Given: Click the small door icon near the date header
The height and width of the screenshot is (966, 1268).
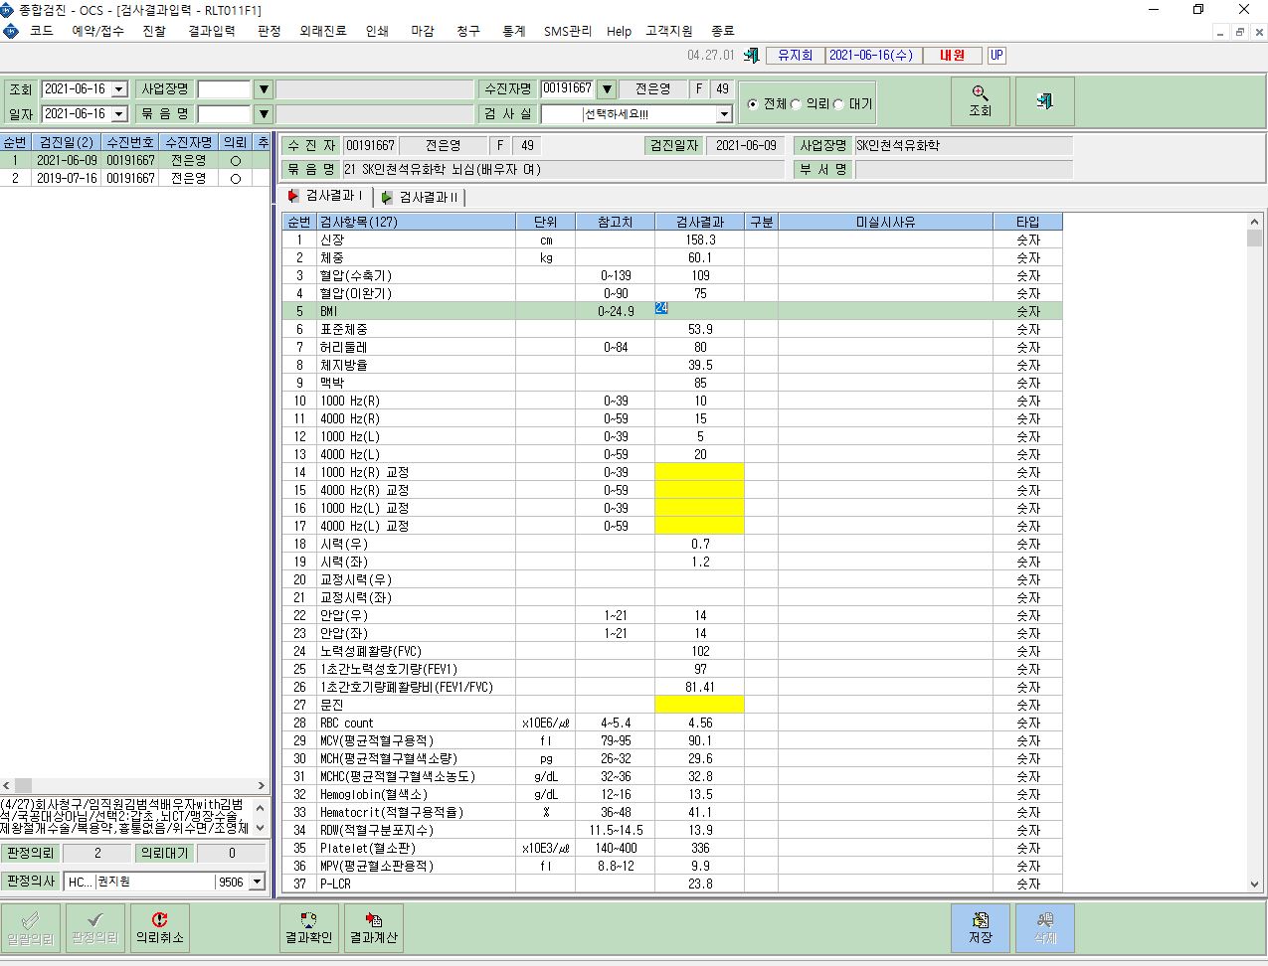Looking at the screenshot, I should pyautogui.click(x=751, y=56).
